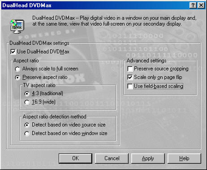Click the Aspect ratio detection method label
The width and height of the screenshot is (207, 170).
click(x=55, y=117)
